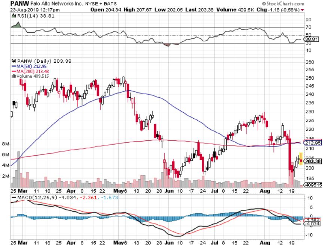Click the 212.95 moving average tag on axis
The width and height of the screenshot is (323, 245).
(x=313, y=143)
